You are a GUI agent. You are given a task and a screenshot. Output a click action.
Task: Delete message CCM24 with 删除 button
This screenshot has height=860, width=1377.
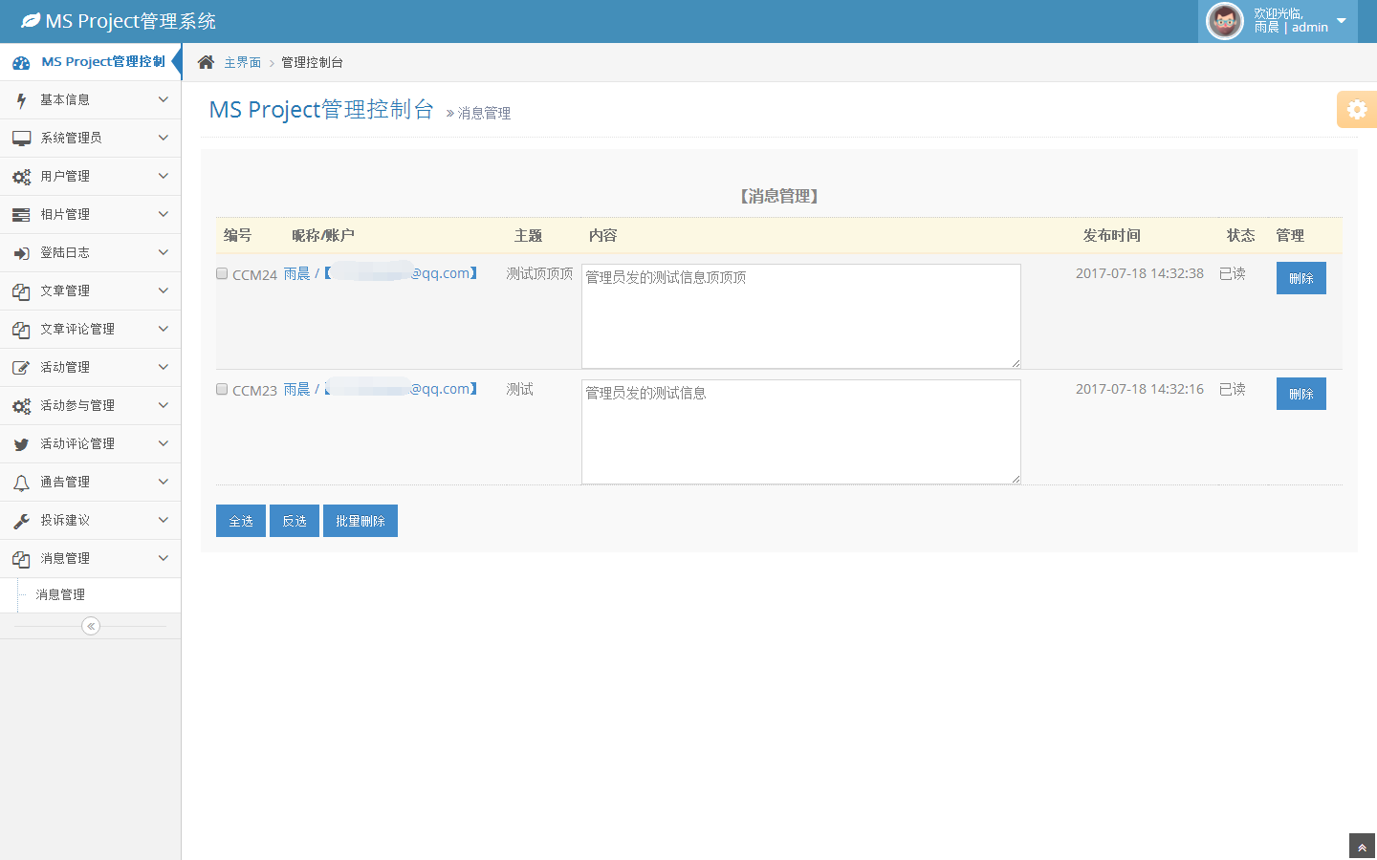coord(1300,278)
